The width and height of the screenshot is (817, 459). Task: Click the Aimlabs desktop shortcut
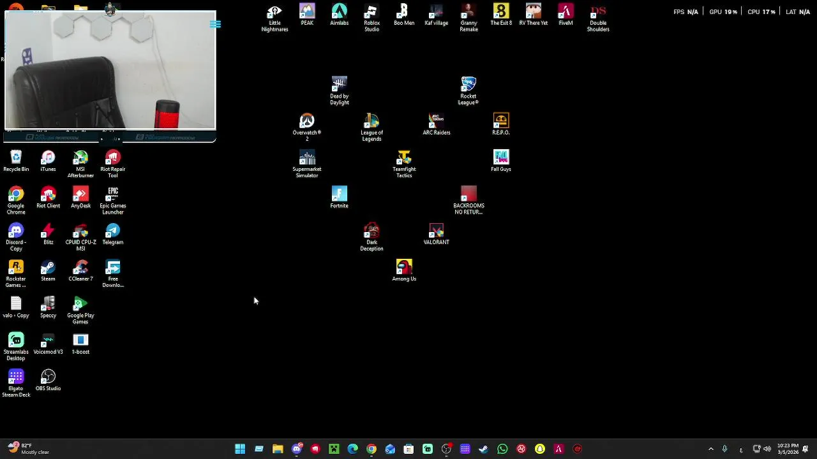pyautogui.click(x=339, y=15)
